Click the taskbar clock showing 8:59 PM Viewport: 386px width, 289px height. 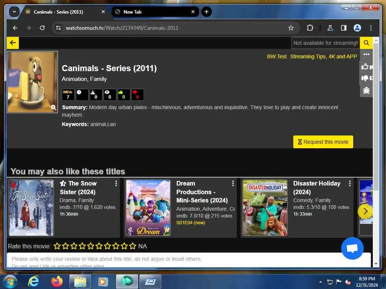(367, 282)
